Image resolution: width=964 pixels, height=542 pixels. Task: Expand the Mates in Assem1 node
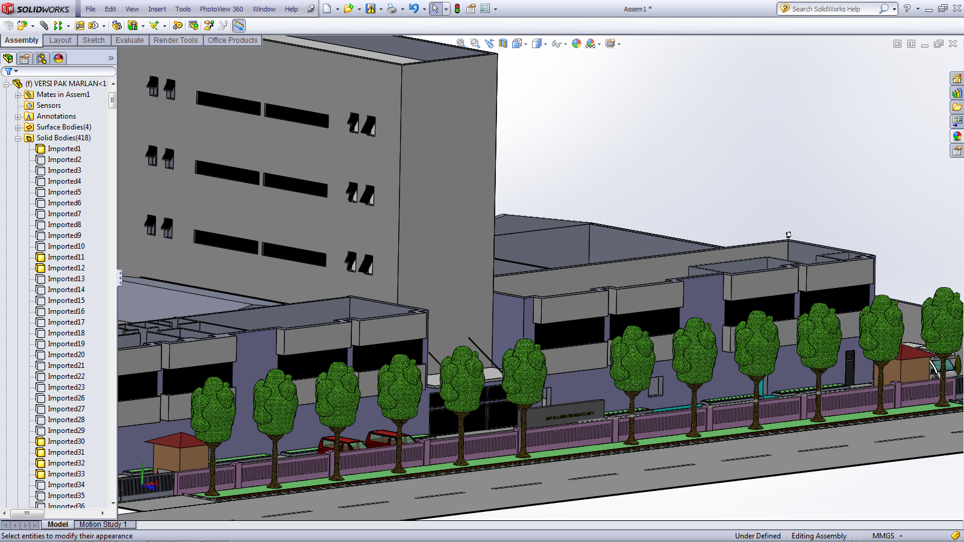click(x=18, y=95)
